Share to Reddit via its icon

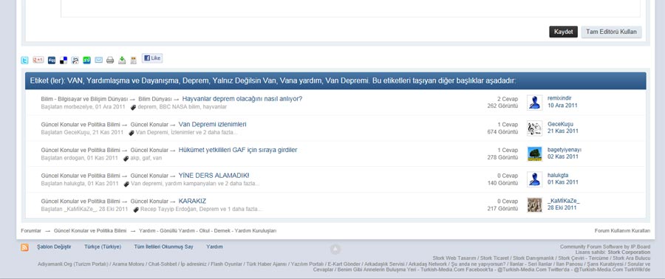coord(75,60)
